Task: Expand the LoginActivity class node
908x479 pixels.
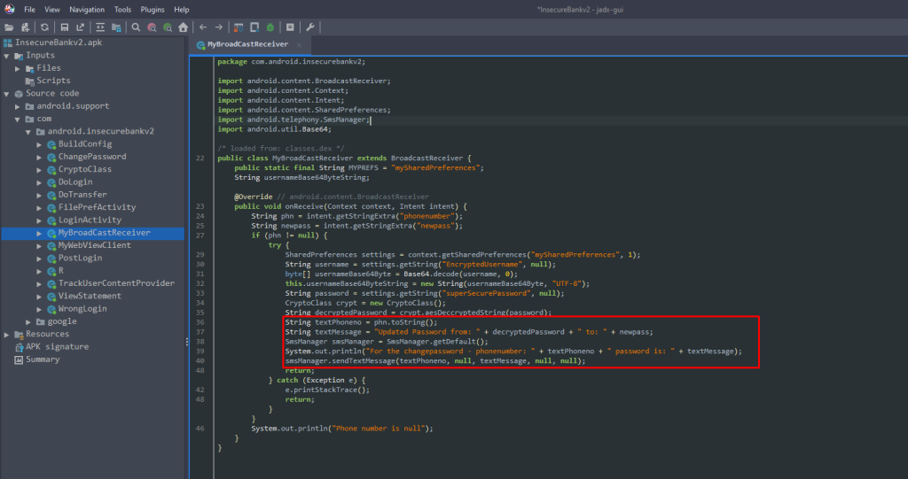Action: click(x=39, y=220)
